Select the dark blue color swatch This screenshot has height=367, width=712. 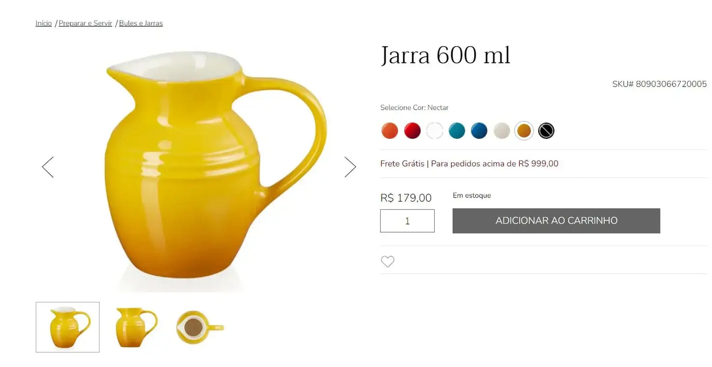pyautogui.click(x=479, y=131)
